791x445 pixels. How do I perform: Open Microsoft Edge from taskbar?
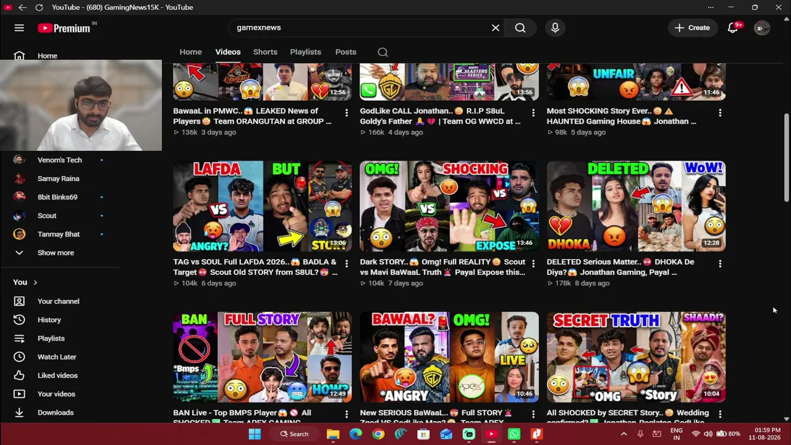(x=355, y=434)
